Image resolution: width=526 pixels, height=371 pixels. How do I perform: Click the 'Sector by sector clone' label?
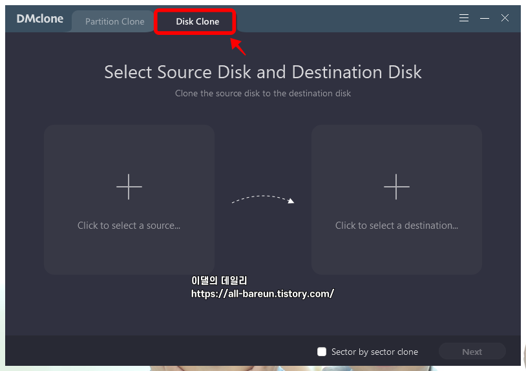pos(375,352)
